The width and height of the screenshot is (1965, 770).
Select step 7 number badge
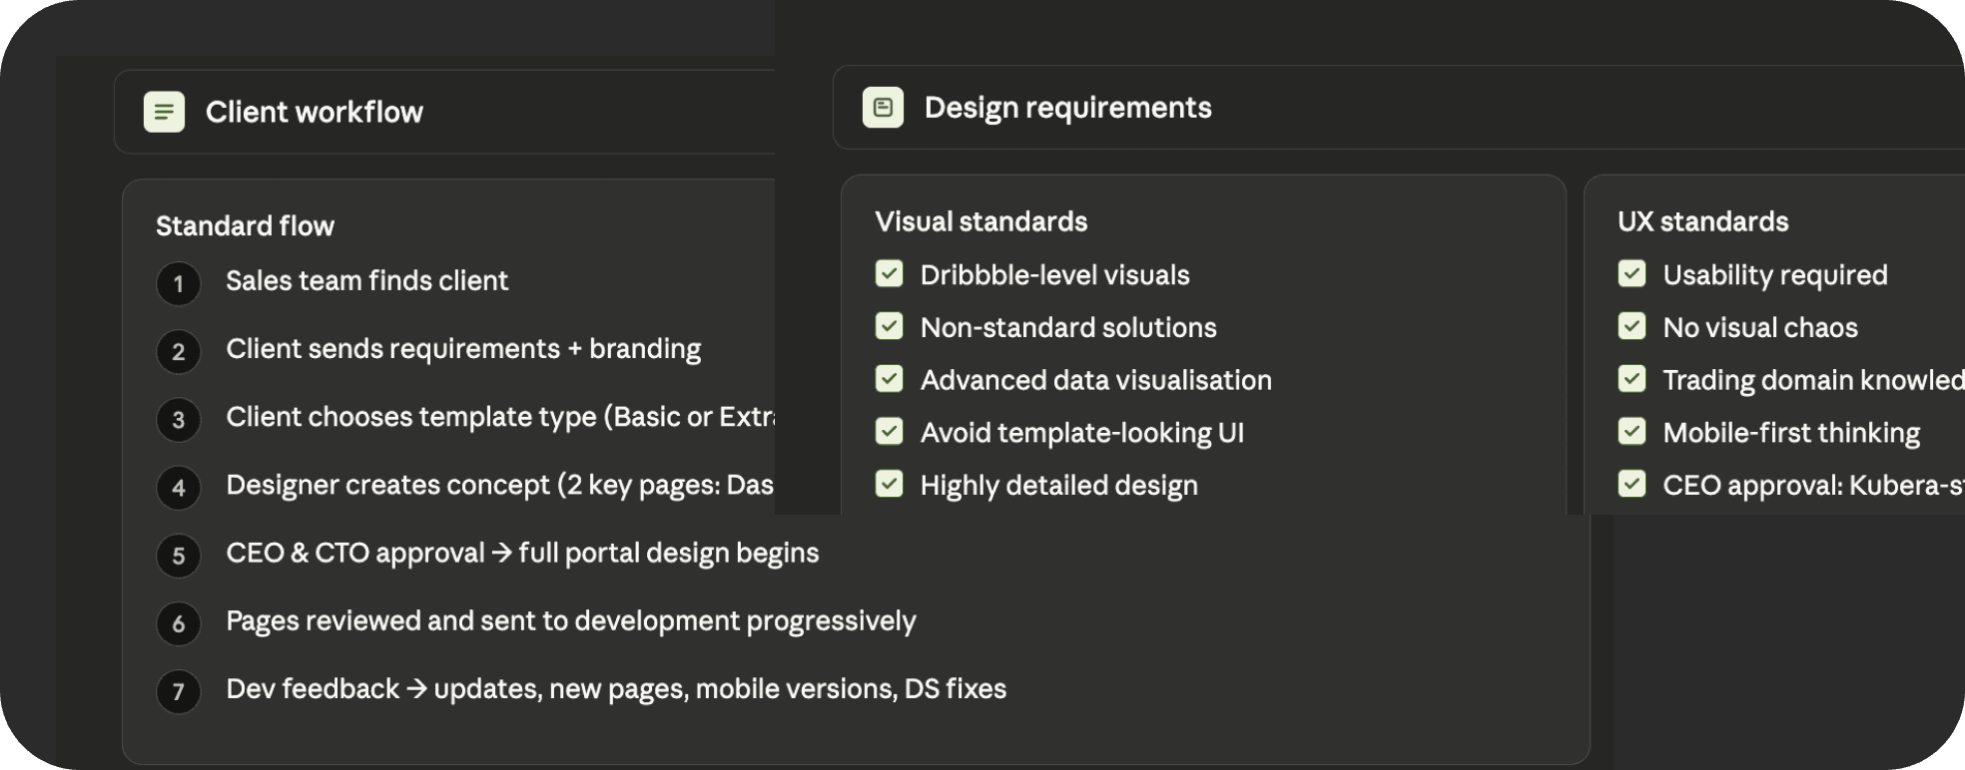pos(179,692)
